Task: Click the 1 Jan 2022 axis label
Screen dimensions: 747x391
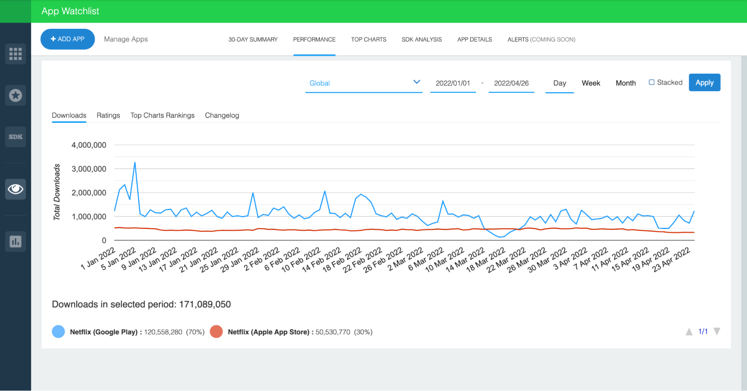Action: 98,258
